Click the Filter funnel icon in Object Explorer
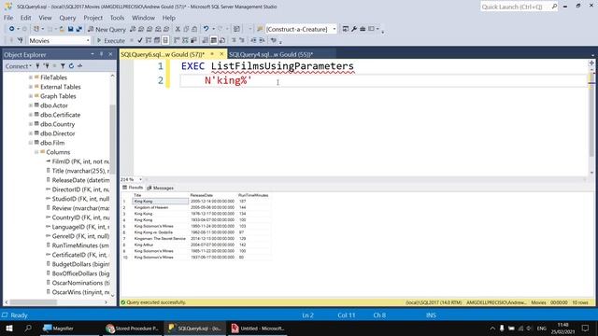Image resolution: width=598 pixels, height=336 pixels. (x=63, y=66)
